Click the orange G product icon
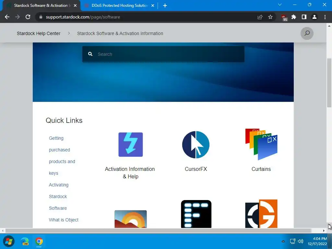 (x=261, y=214)
